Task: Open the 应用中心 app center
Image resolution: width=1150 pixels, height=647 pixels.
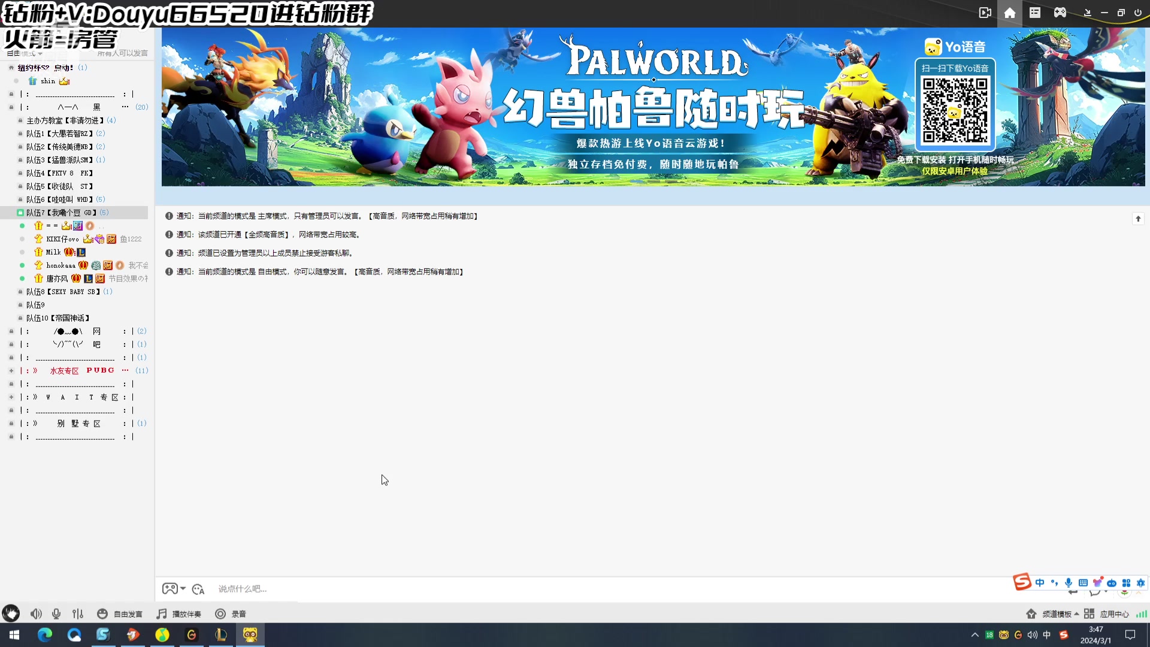Action: [x=1106, y=614]
